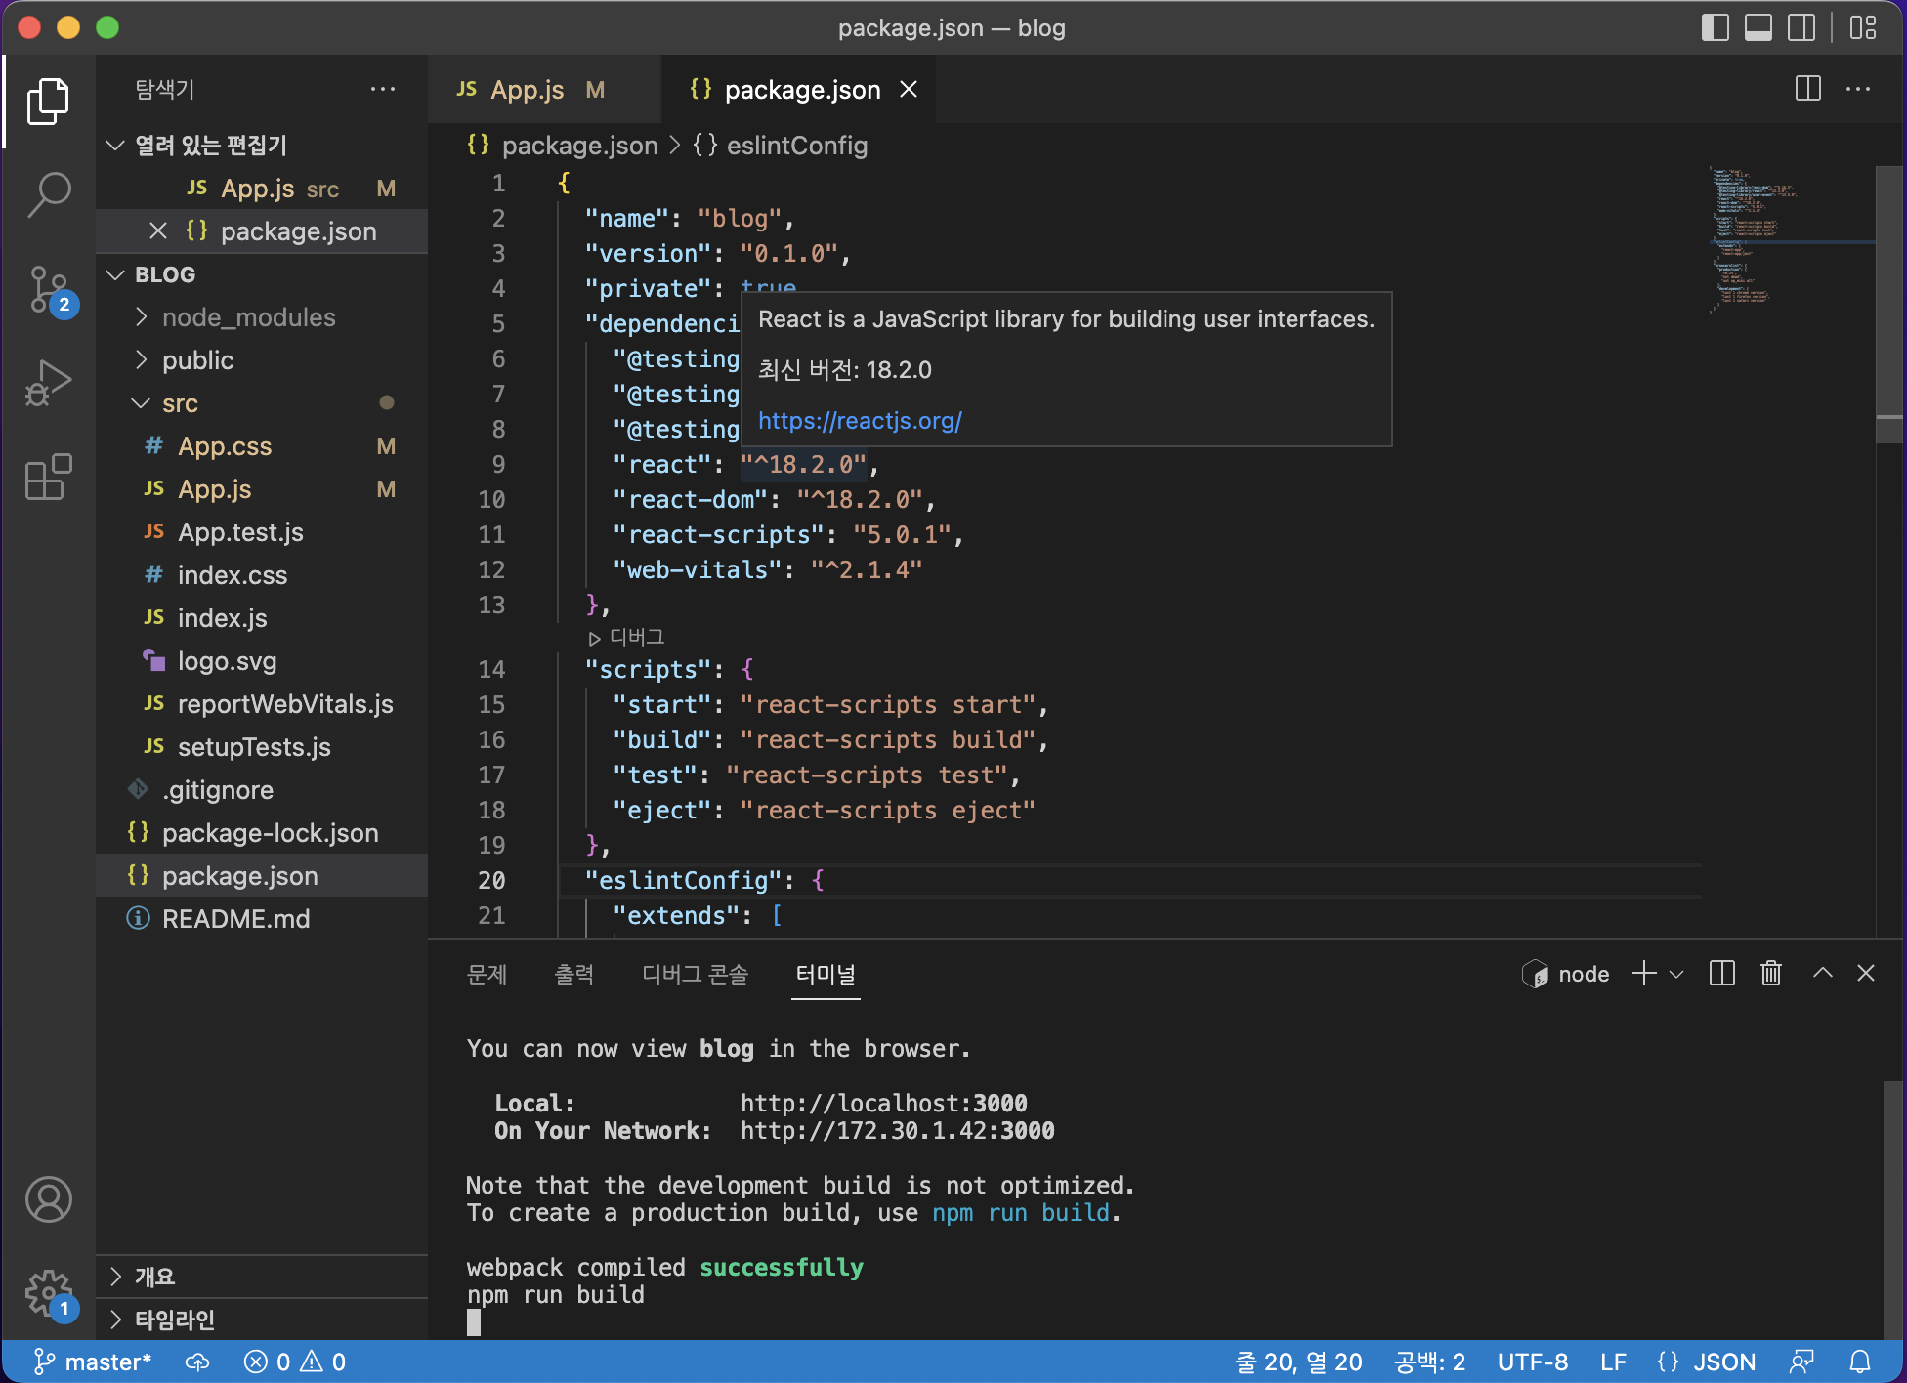
Task: Toggle the primary sidebar visibility
Action: point(1714,27)
